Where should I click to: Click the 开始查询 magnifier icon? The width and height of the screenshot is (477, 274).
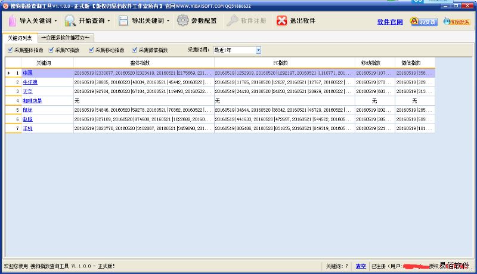[70, 21]
